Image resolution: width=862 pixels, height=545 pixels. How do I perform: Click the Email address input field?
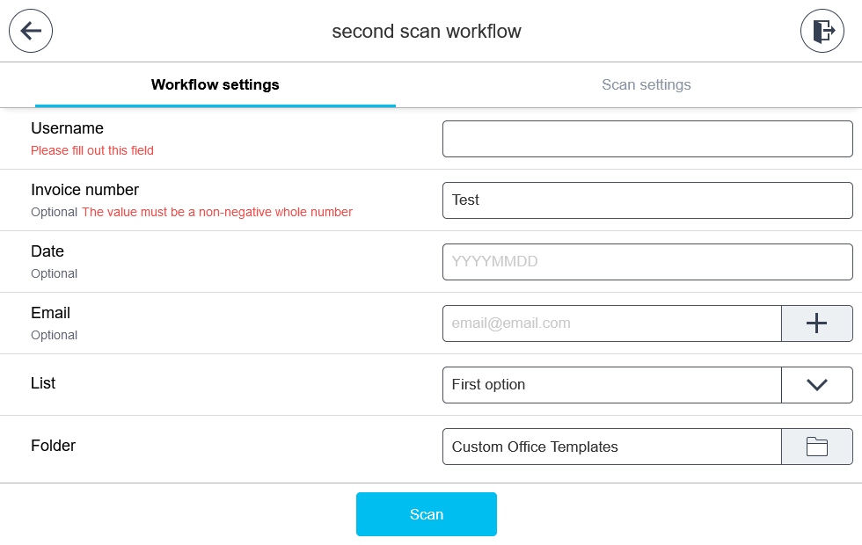611,323
